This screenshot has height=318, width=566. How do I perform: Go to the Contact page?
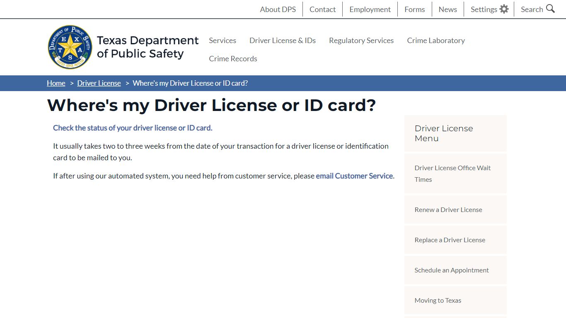pos(322,9)
